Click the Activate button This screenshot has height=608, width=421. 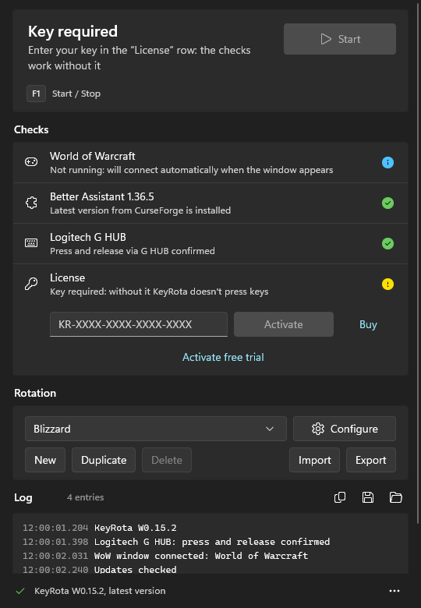283,324
